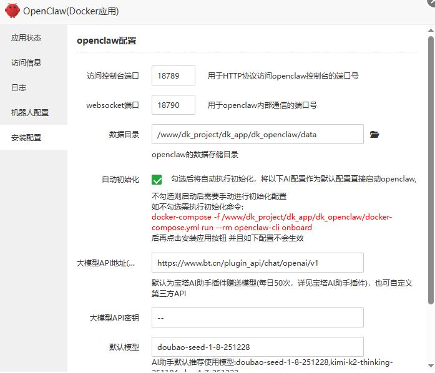Go to the 日志 tab
This screenshot has width=435, height=373.
pos(19,88)
